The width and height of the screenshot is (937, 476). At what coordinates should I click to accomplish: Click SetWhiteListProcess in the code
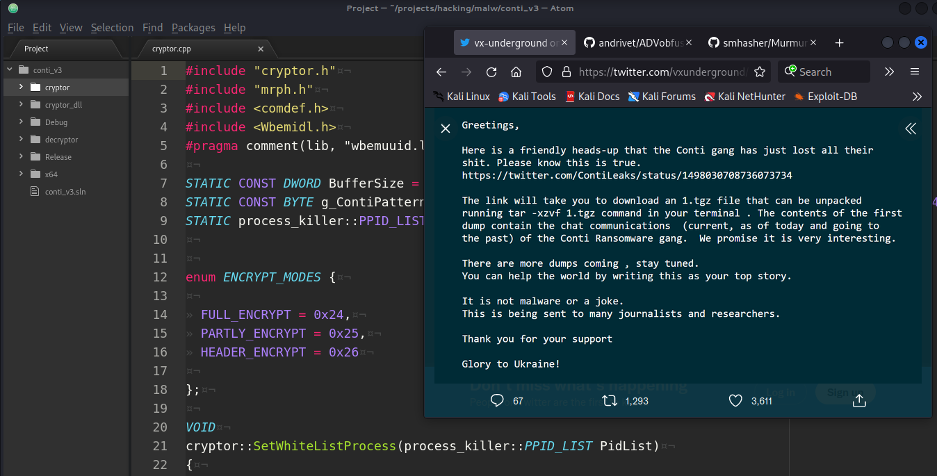(x=325, y=446)
